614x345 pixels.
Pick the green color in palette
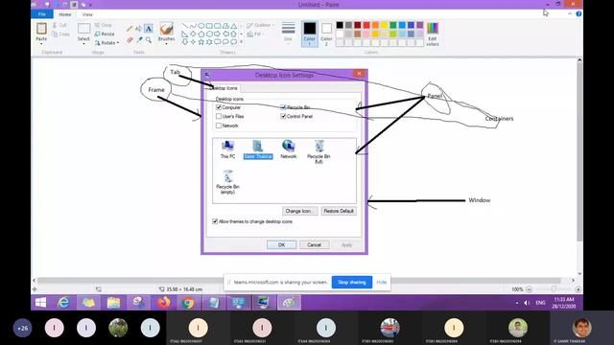coord(393,25)
